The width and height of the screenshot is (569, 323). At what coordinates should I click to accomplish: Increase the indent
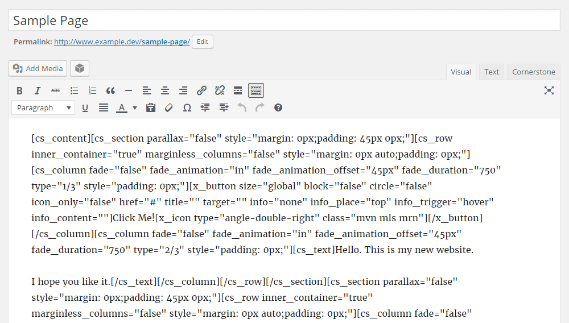[224, 107]
